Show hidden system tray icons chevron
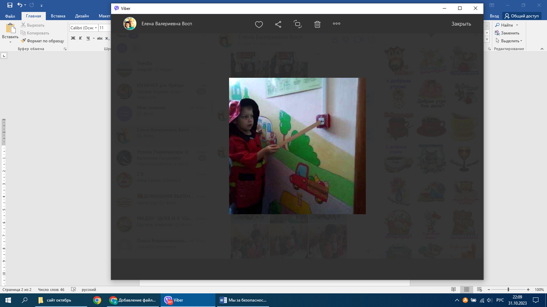This screenshot has height=307, width=547. (x=457, y=300)
